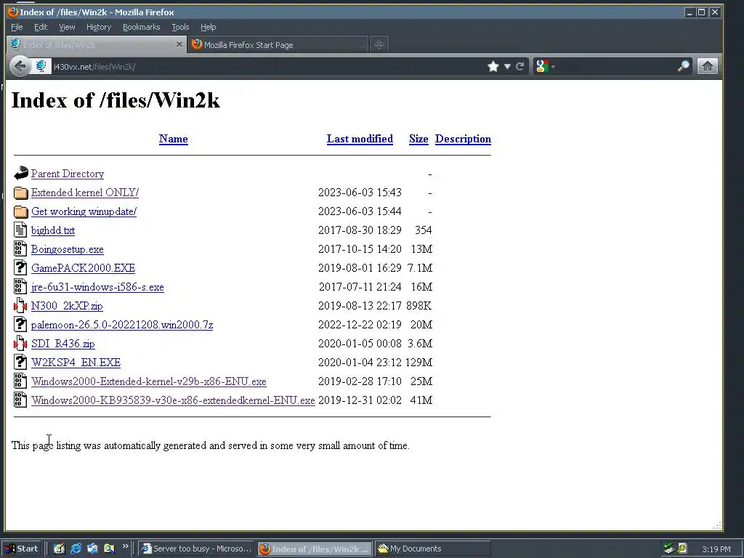Image resolution: width=744 pixels, height=558 pixels.
Task: Open the address bar history dropdown arrow
Action: [x=507, y=66]
